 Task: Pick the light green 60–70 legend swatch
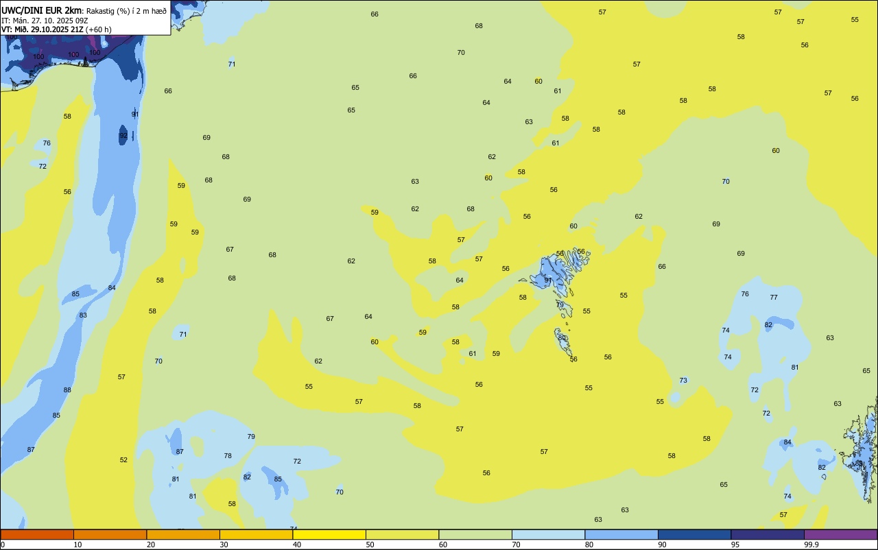[x=475, y=534]
